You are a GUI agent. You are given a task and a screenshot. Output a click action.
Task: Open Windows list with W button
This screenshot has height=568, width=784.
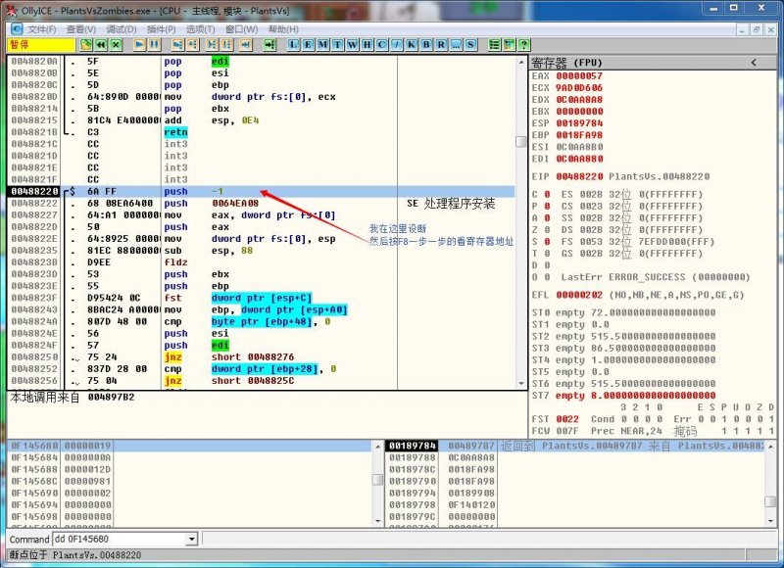[353, 45]
